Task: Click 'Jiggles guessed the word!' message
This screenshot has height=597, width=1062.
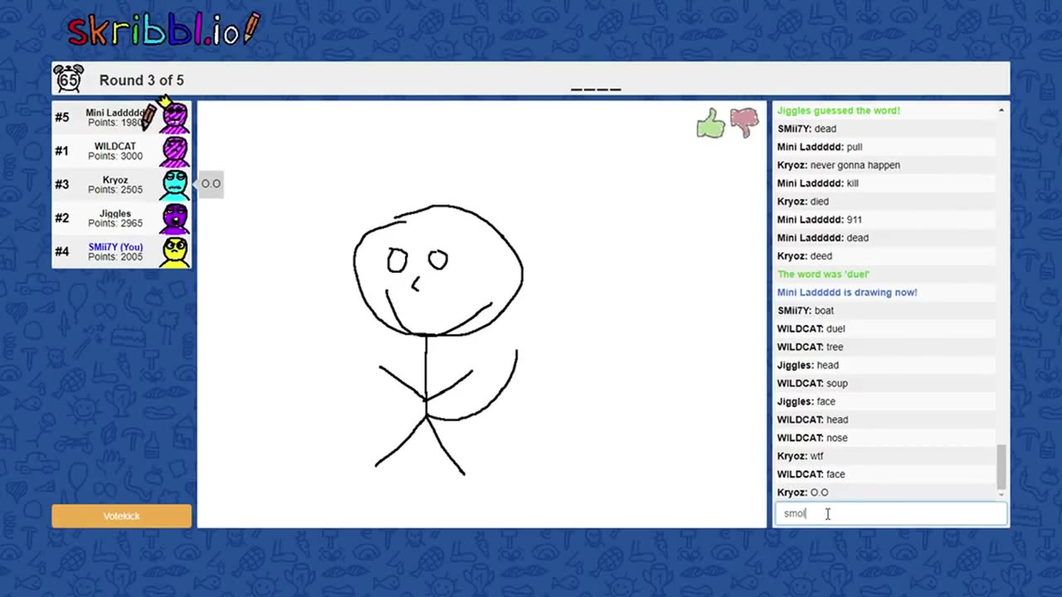Action: tap(838, 110)
